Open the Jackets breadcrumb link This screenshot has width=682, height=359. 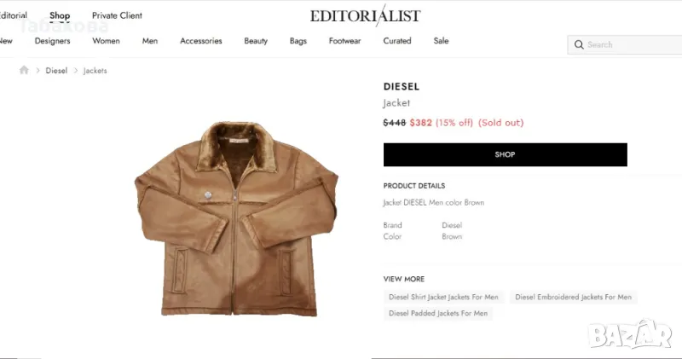95,71
